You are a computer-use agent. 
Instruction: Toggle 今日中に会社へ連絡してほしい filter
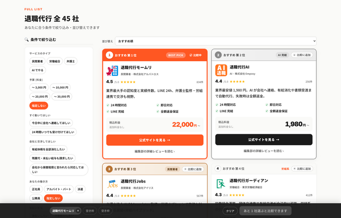[x=51, y=123]
